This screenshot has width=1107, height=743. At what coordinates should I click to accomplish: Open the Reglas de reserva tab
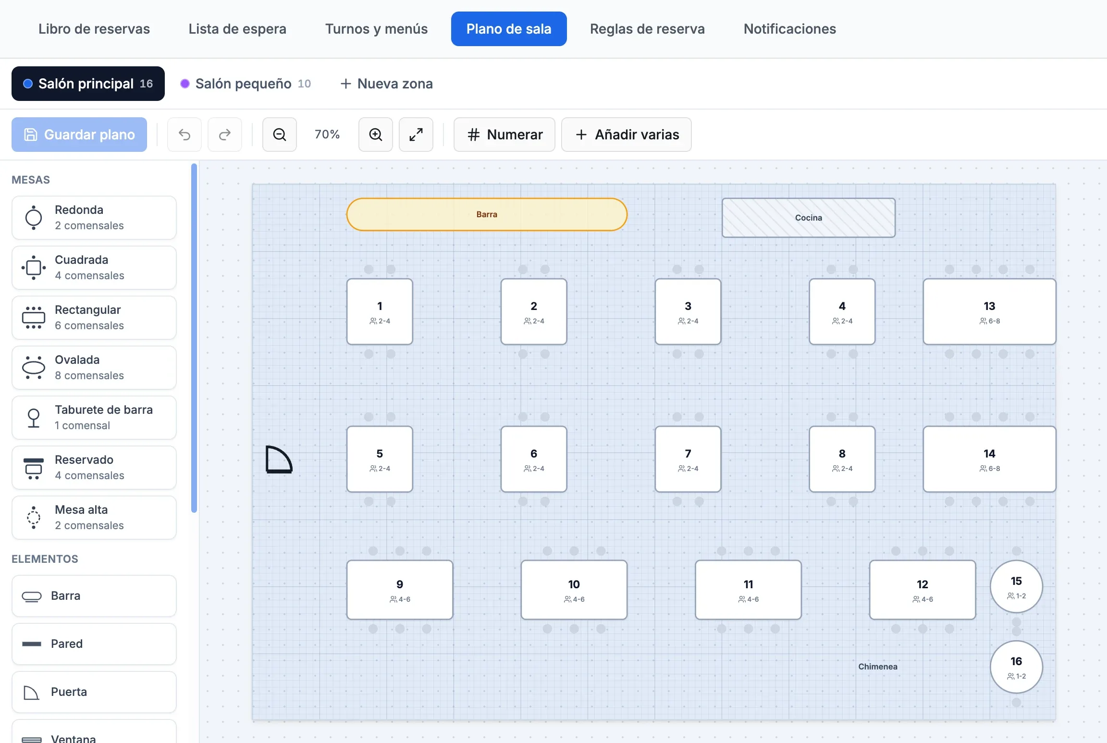pyautogui.click(x=647, y=29)
